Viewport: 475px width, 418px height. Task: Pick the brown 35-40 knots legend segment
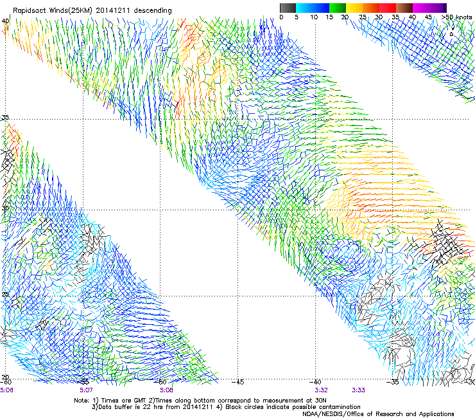[404, 8]
